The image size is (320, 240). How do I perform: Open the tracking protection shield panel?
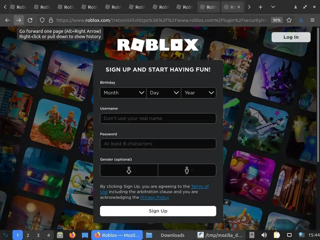pos(42,20)
